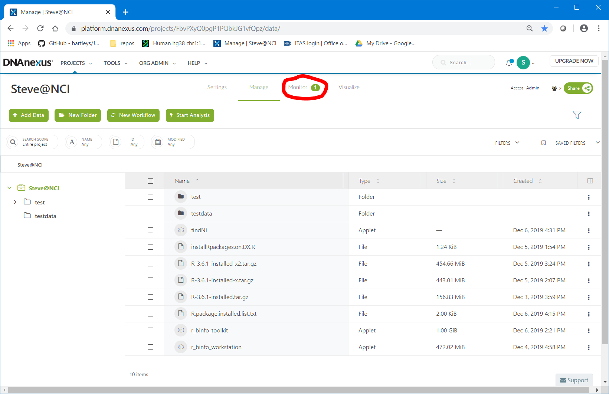Click the saved filters bookmark icon
The image size is (609, 394).
(x=543, y=143)
